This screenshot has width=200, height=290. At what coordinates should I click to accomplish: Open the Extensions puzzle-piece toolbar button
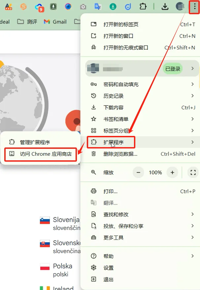(x=143, y=7)
